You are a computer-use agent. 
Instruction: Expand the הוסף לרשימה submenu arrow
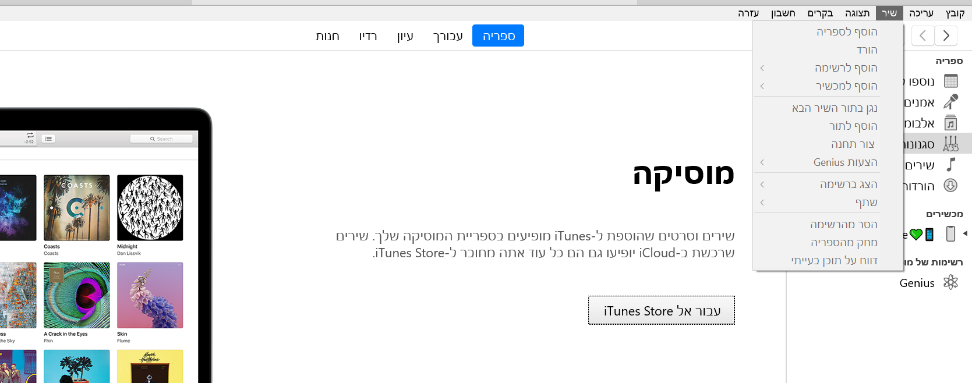[x=762, y=68]
